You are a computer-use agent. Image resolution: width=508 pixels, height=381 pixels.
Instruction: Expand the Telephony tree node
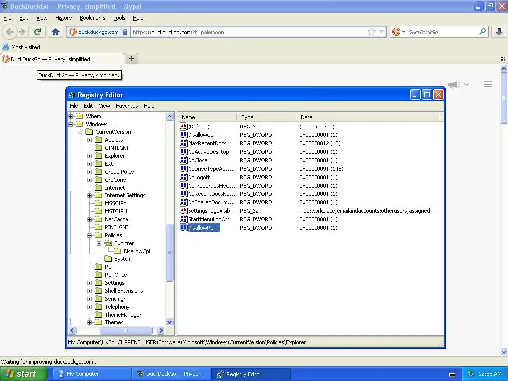point(89,307)
